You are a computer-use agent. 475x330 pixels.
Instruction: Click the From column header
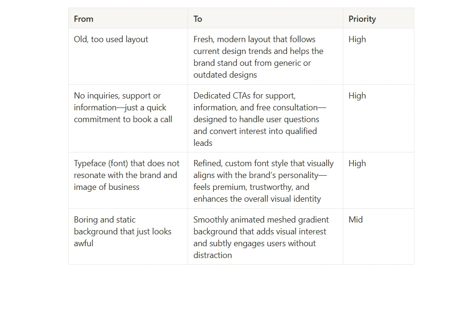pyautogui.click(x=128, y=18)
